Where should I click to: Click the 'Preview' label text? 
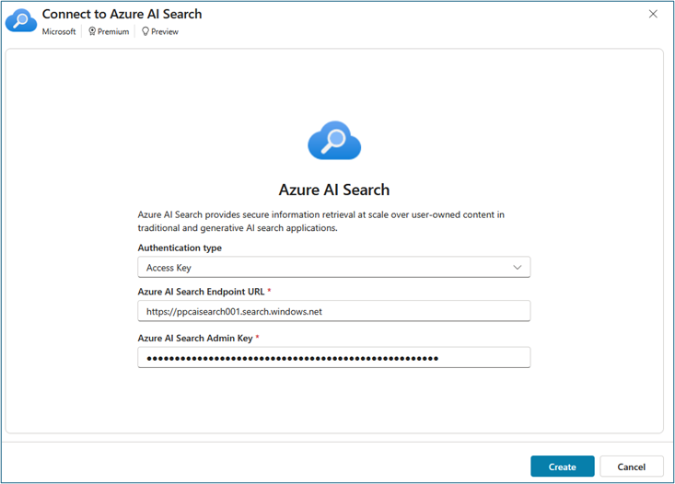[x=165, y=31]
